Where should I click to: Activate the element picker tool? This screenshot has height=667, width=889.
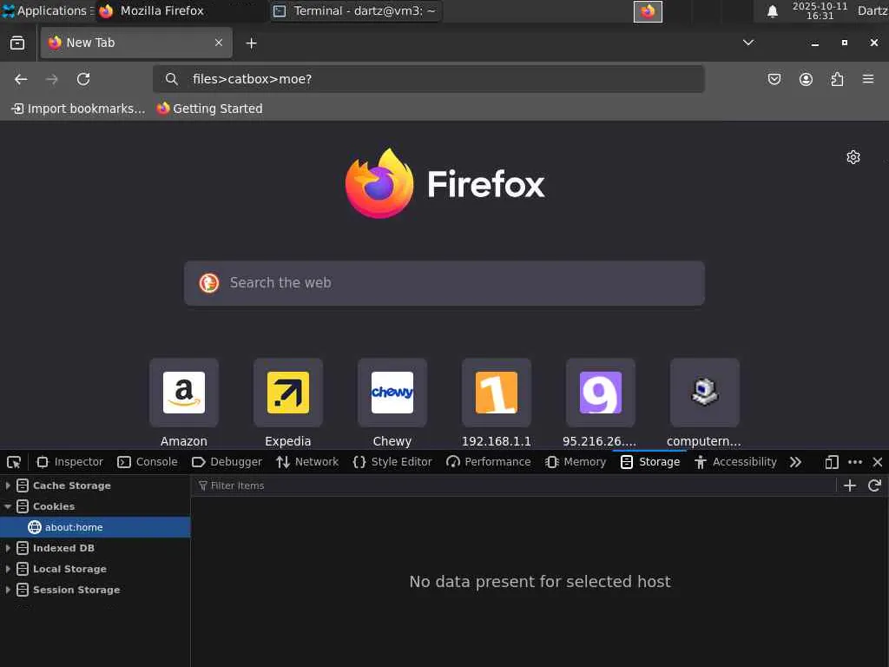click(x=14, y=462)
